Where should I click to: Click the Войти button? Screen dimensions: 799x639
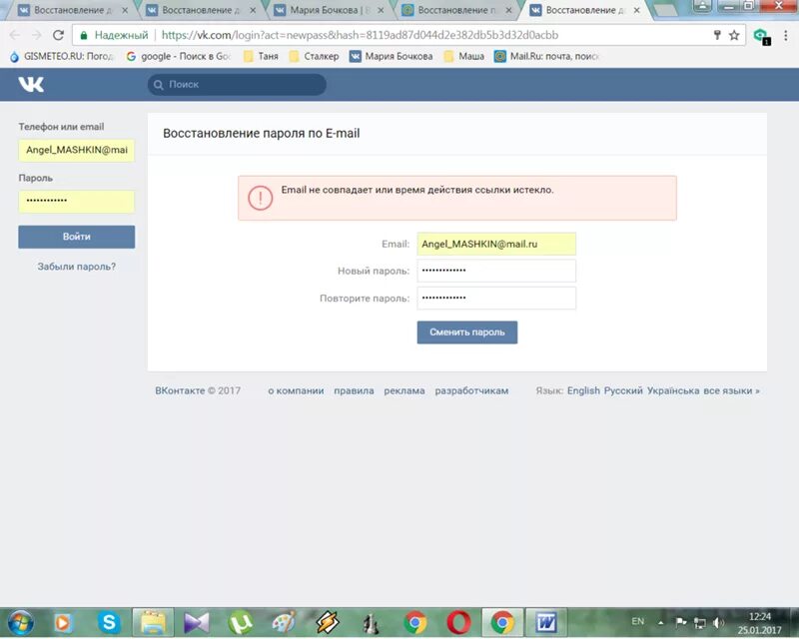(x=77, y=237)
